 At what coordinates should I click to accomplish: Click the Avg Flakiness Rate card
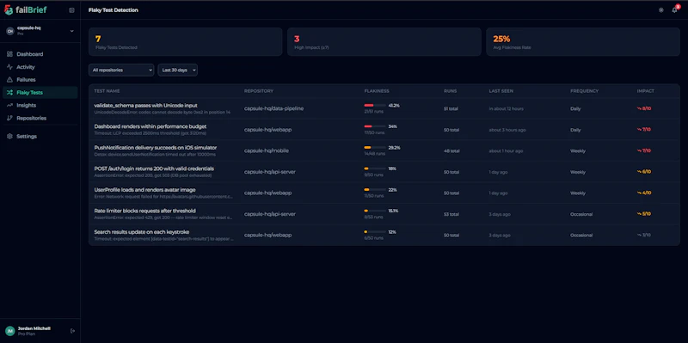click(x=583, y=41)
